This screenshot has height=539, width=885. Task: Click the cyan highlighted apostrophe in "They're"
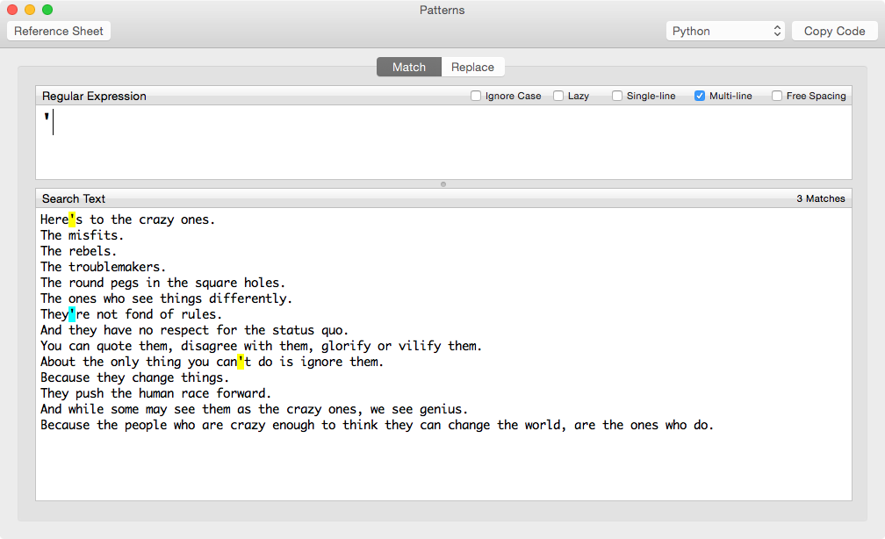click(72, 314)
